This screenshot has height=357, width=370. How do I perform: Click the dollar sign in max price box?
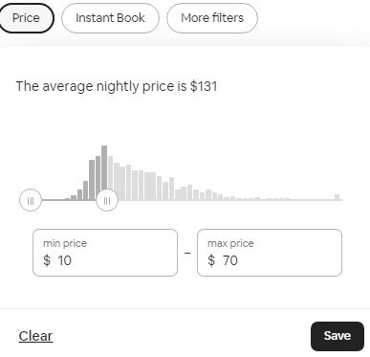pos(211,260)
